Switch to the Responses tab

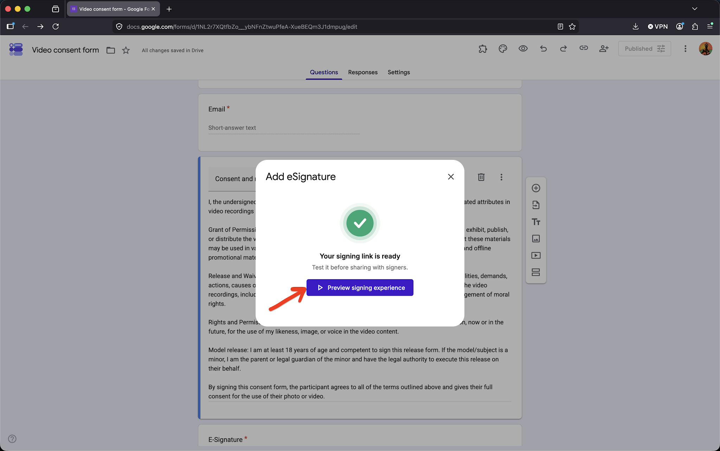point(363,72)
